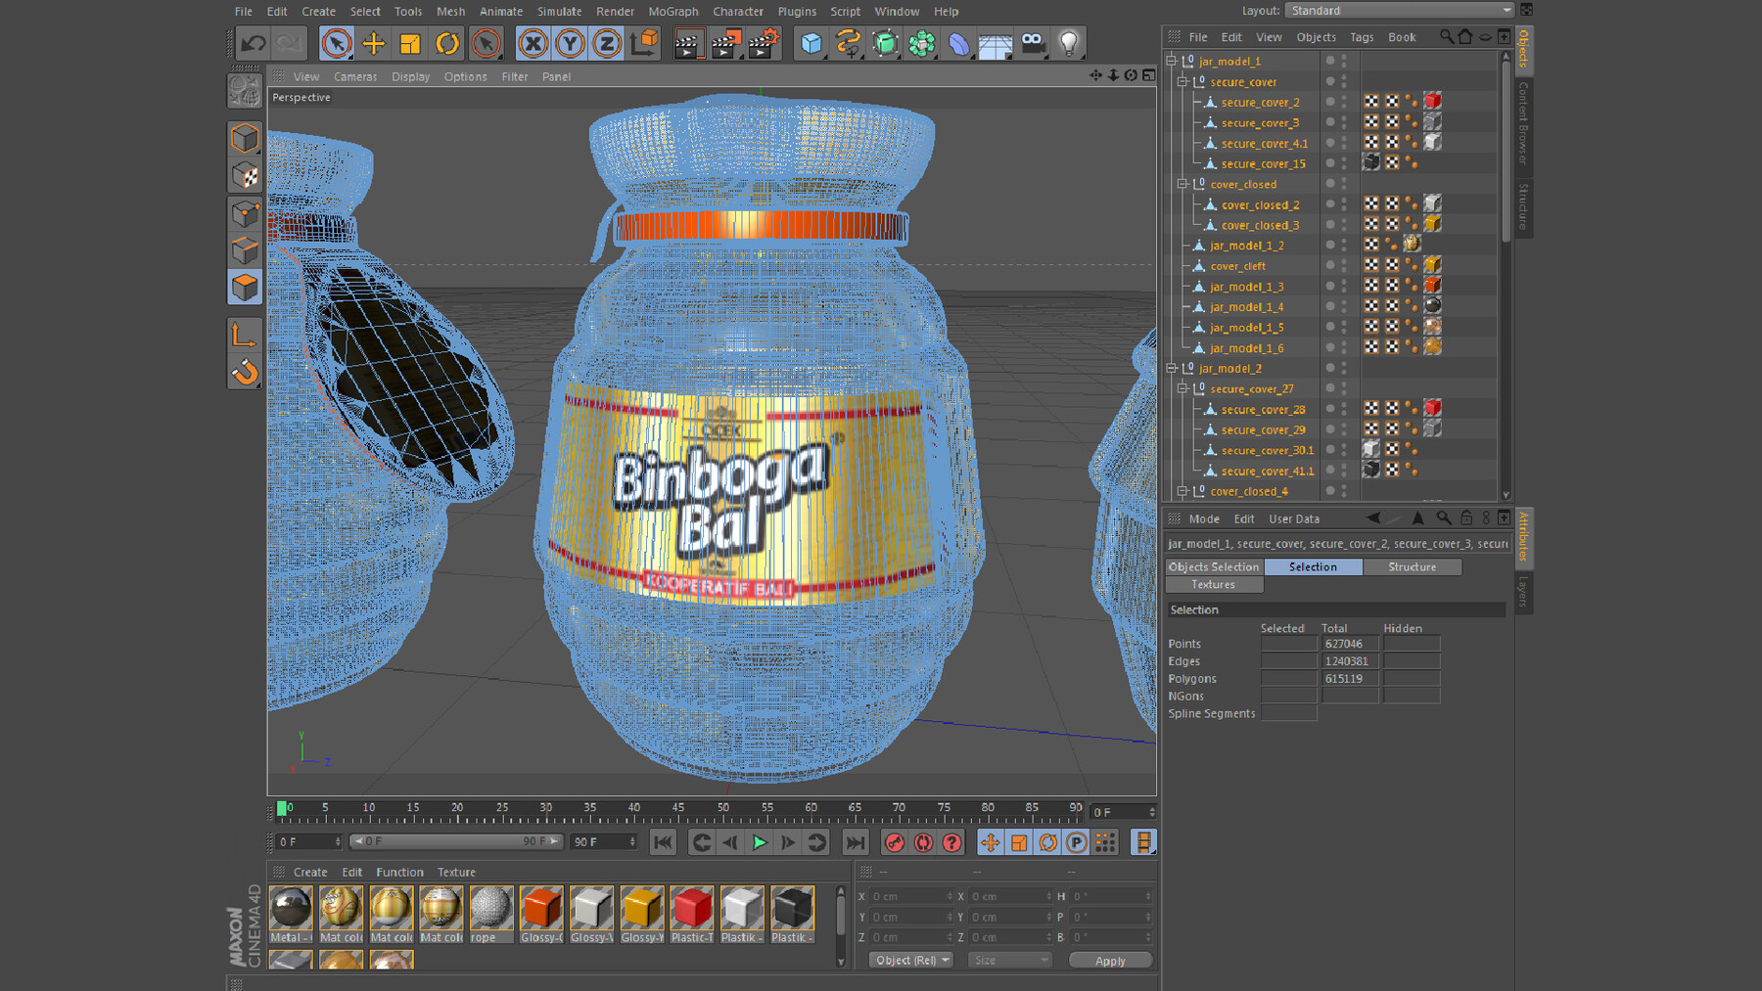Image resolution: width=1762 pixels, height=991 pixels.
Task: Switch to the Structure tab in Attributes
Action: tap(1413, 566)
